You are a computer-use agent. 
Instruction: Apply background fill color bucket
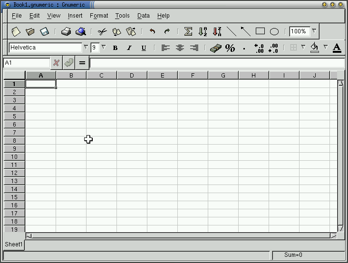pyautogui.click(x=315, y=48)
